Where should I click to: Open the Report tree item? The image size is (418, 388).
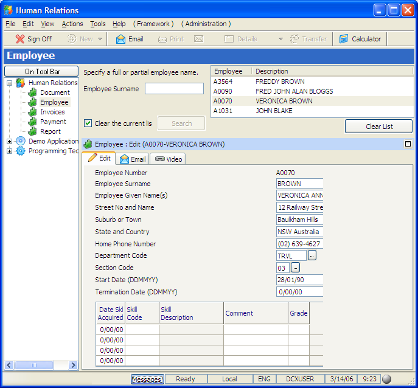coord(51,131)
